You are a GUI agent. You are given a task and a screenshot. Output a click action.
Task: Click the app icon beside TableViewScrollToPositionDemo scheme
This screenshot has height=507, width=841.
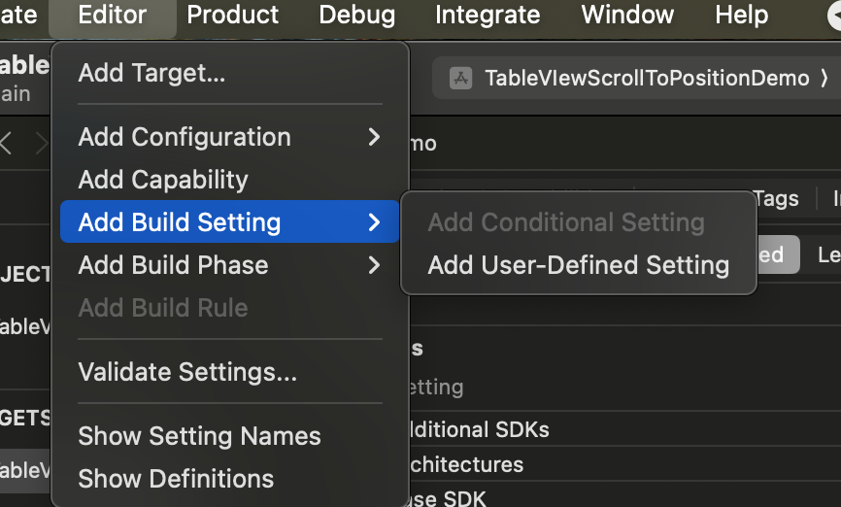[460, 79]
